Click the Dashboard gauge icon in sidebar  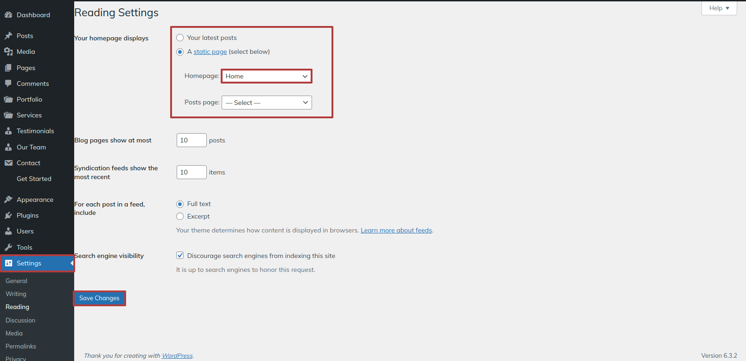coord(8,15)
